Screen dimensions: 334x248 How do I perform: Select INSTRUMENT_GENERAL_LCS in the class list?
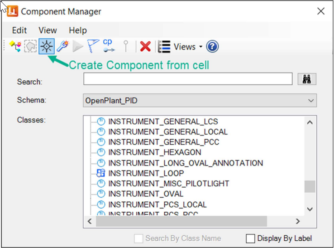[163, 122]
